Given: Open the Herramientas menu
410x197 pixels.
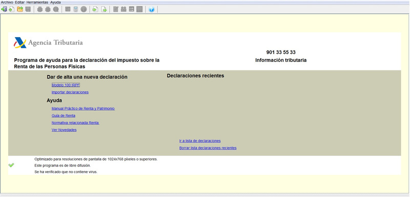Looking at the screenshot, I should [37, 2].
